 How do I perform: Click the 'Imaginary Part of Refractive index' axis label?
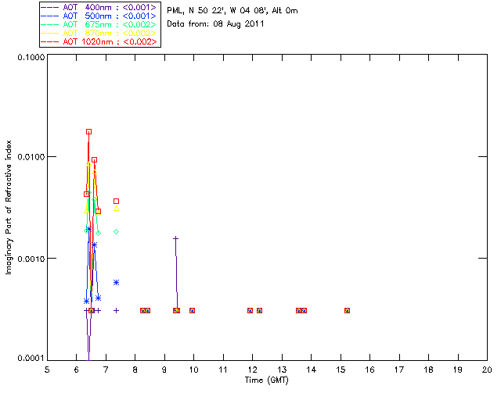(x=9, y=207)
